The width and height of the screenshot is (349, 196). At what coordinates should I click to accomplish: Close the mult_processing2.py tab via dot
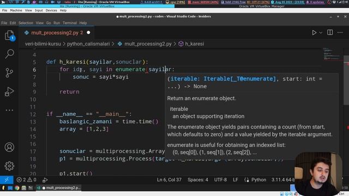click(x=88, y=33)
